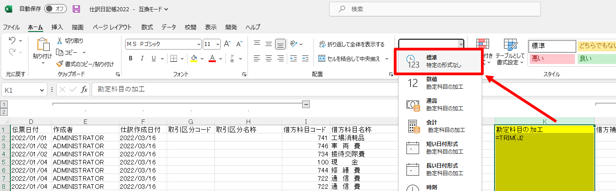This screenshot has height=191, width=616.
Task: Click the red font color swatch button
Action: coord(212,59)
